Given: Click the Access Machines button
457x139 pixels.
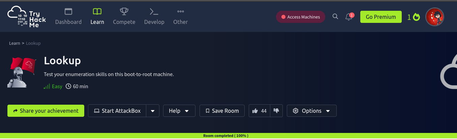Looking at the screenshot, I should [x=301, y=17].
